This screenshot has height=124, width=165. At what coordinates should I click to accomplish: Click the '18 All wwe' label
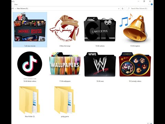100,81
